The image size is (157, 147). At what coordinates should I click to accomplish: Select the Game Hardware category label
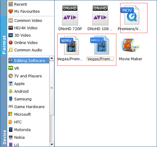29,107
